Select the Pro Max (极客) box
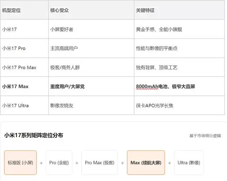Screen dimensions: 227x181 point(100,162)
